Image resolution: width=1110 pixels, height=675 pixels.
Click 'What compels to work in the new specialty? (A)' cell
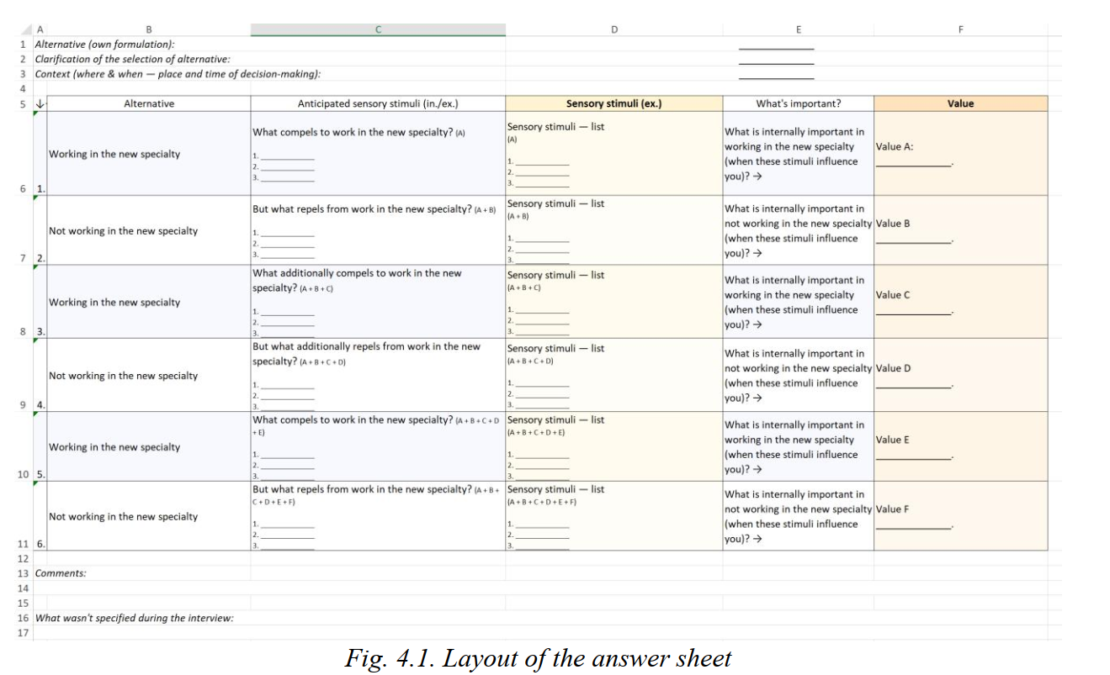click(378, 154)
